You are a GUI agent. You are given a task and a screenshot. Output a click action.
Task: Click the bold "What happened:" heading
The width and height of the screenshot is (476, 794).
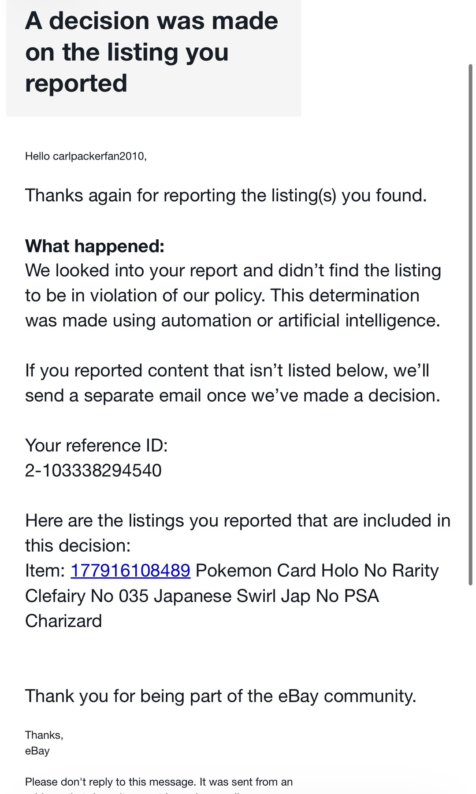94,246
